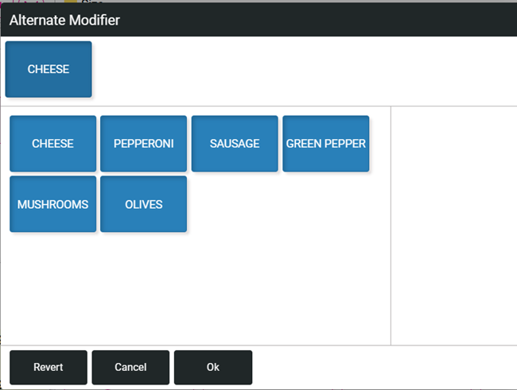Click the blank space under GREEN PEPPER
The width and height of the screenshot is (517, 390).
[x=325, y=204]
